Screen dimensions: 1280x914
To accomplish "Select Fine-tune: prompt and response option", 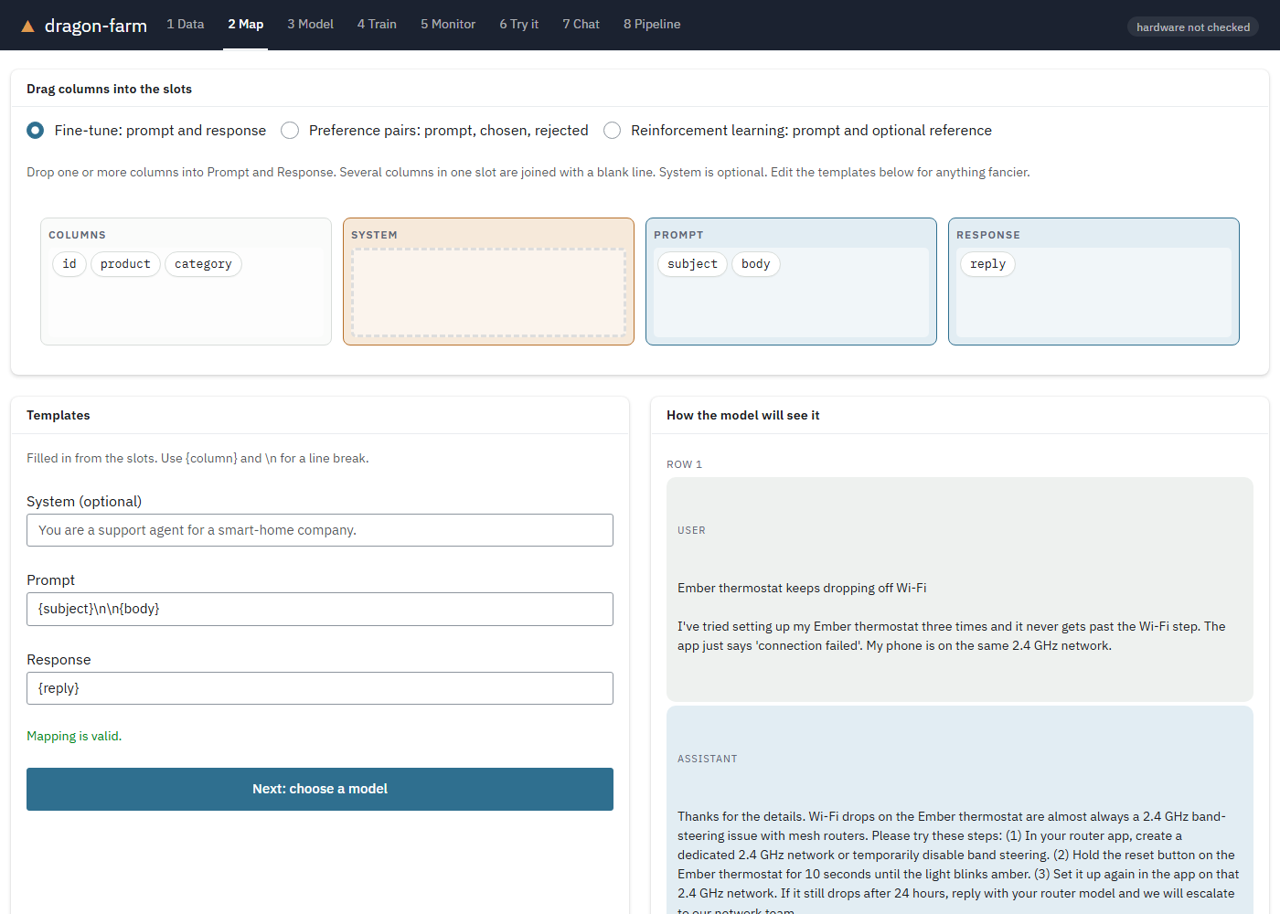I will pyautogui.click(x=35, y=131).
